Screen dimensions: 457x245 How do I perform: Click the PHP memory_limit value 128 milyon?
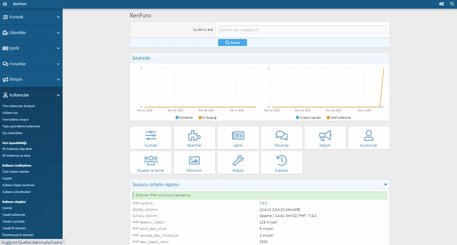[268, 222]
